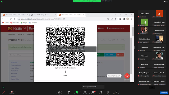Click the Cari Presensi Kelas search field

[x=21, y=55]
